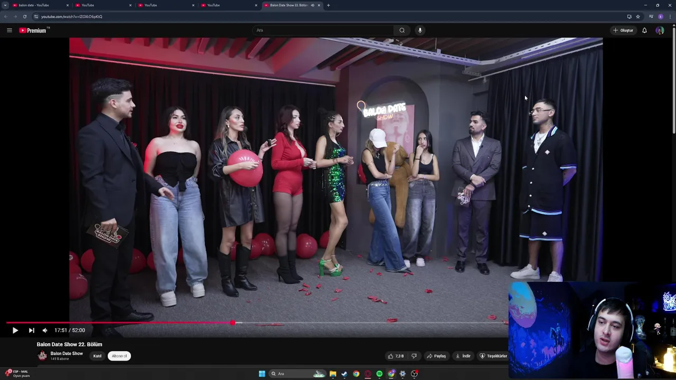
Task: Open Balon Date Show channel name link
Action: [67, 354]
